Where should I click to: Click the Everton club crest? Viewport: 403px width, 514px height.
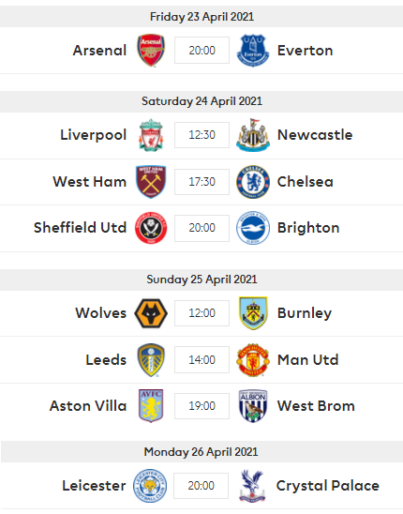click(253, 50)
